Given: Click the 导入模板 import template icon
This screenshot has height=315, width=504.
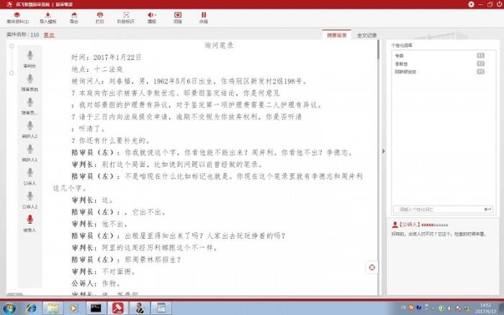Looking at the screenshot, I should tap(48, 17).
